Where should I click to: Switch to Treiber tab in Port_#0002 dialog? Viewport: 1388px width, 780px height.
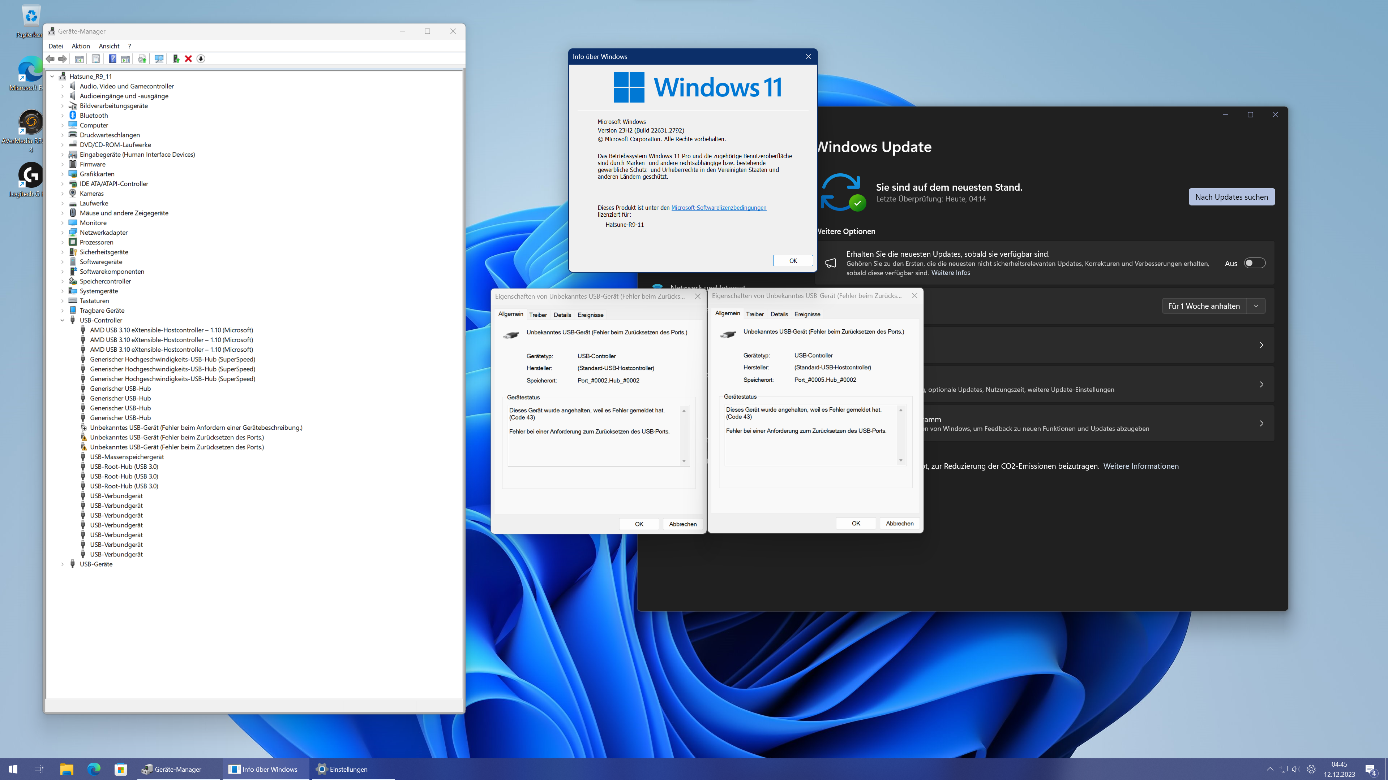[x=538, y=315]
